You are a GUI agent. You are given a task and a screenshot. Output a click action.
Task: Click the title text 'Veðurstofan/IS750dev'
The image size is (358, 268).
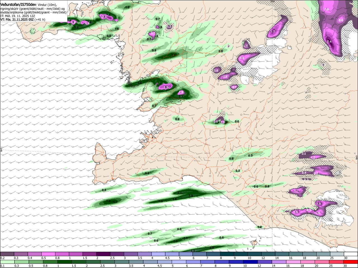[18, 4]
